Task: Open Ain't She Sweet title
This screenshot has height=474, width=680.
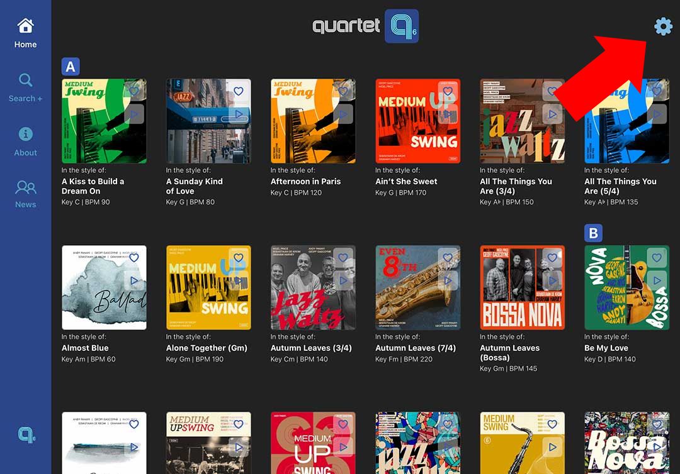Action: click(406, 182)
